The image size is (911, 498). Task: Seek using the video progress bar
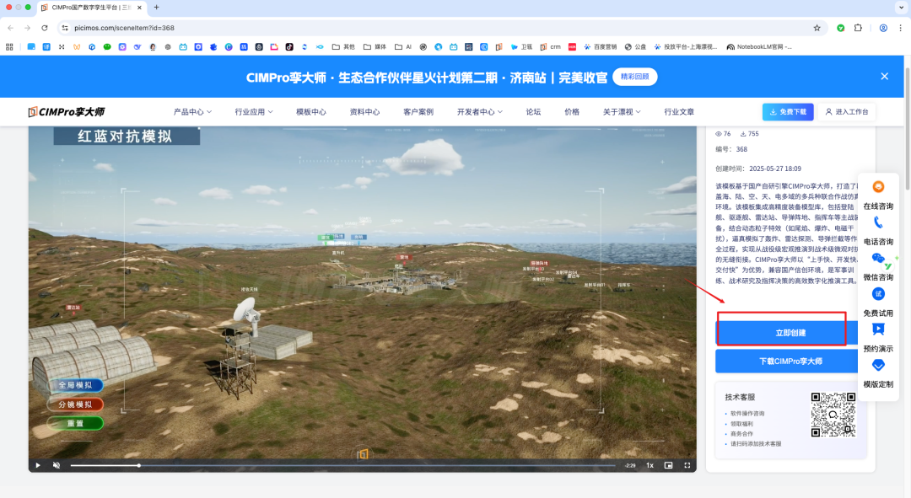pyautogui.click(x=342, y=465)
